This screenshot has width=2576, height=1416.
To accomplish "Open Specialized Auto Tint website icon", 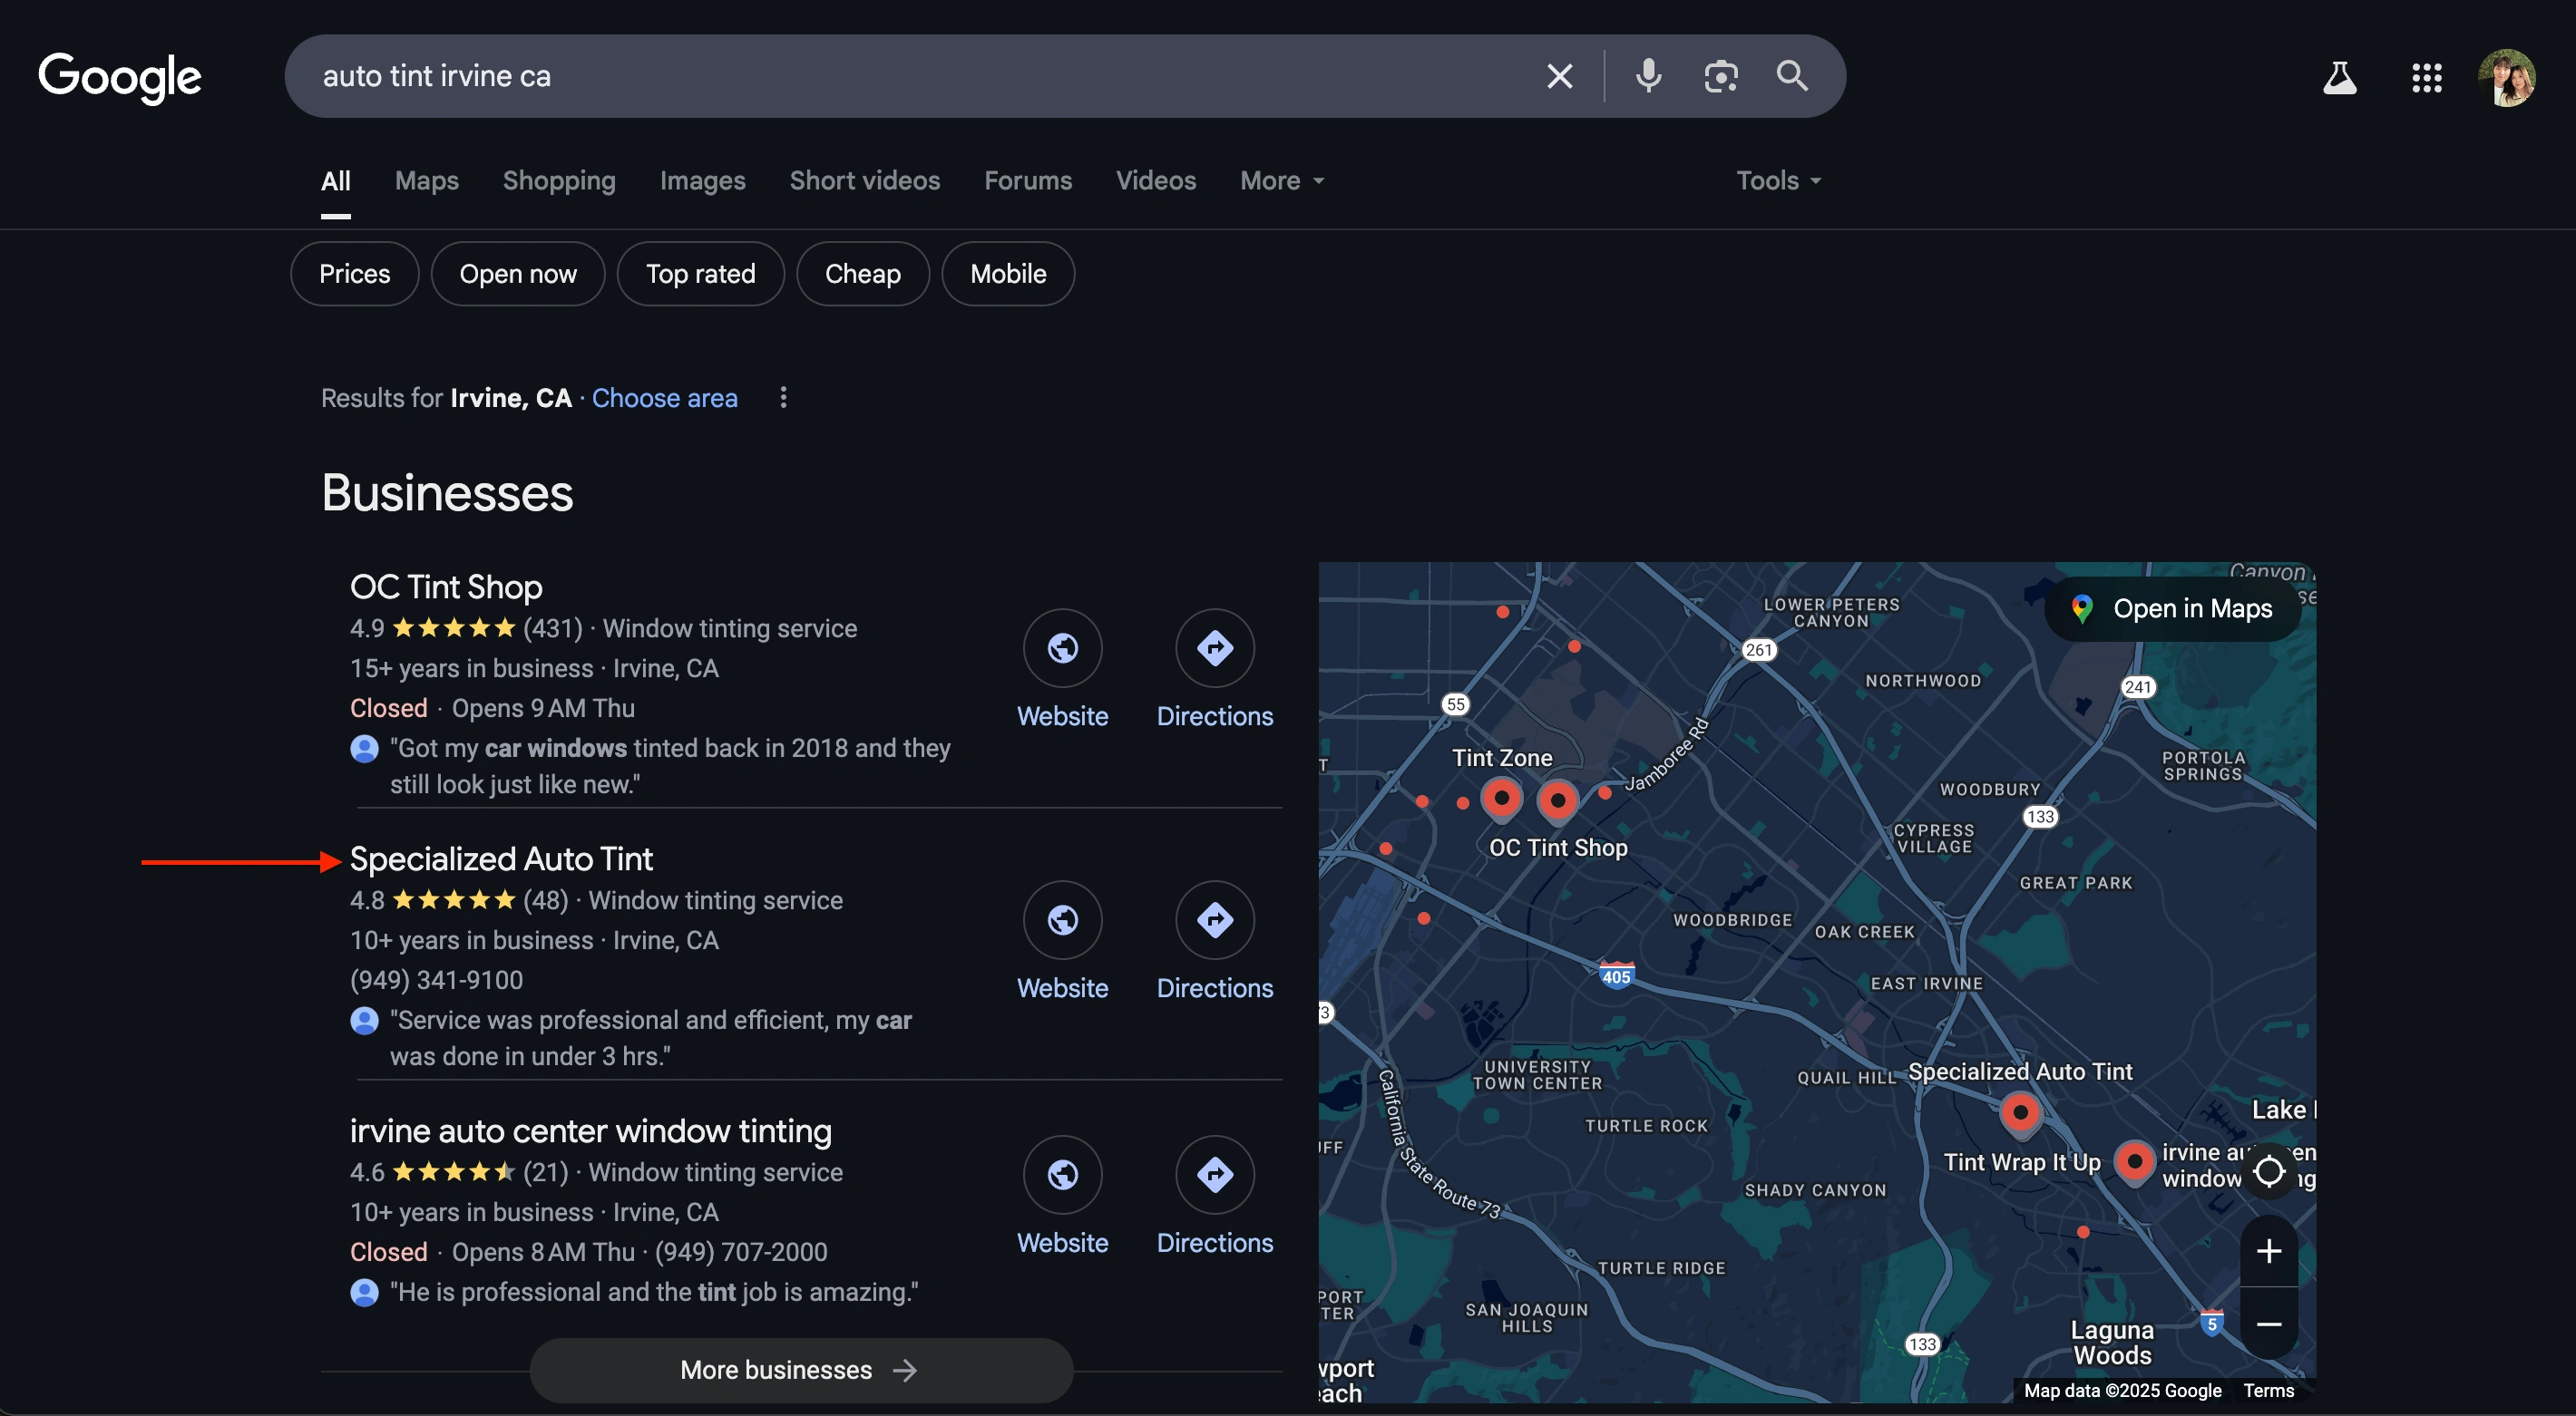I will click(x=1062, y=920).
